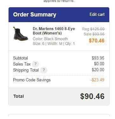Click the $20.00 shipping amount
This screenshot has height=119, width=115.
(x=98, y=70)
